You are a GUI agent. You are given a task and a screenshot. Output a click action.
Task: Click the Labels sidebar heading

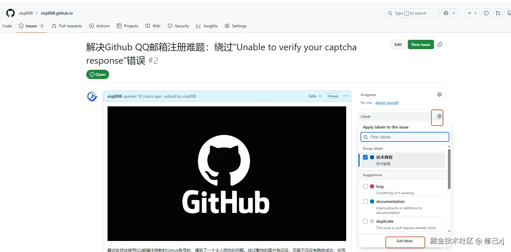[365, 117]
